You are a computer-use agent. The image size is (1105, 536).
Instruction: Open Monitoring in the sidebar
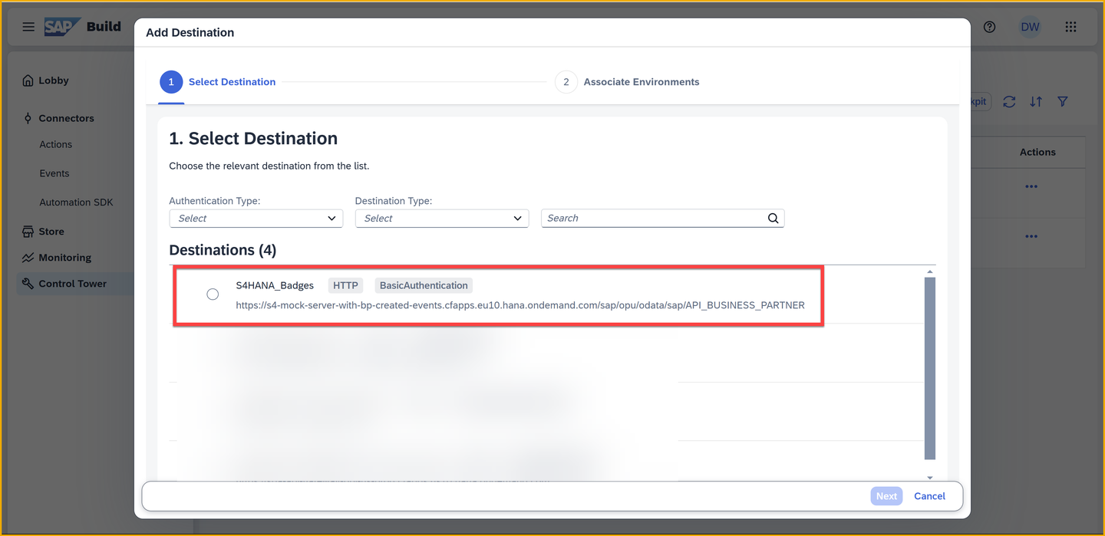point(65,258)
